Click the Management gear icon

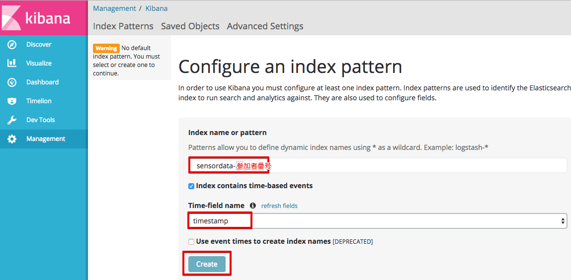pos(12,139)
